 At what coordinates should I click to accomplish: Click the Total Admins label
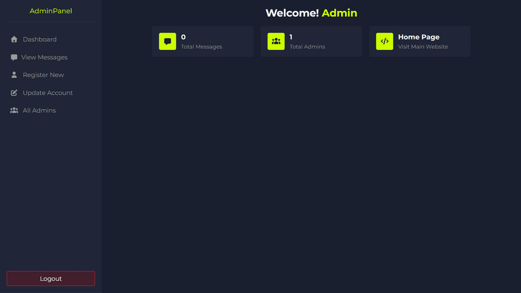click(307, 47)
